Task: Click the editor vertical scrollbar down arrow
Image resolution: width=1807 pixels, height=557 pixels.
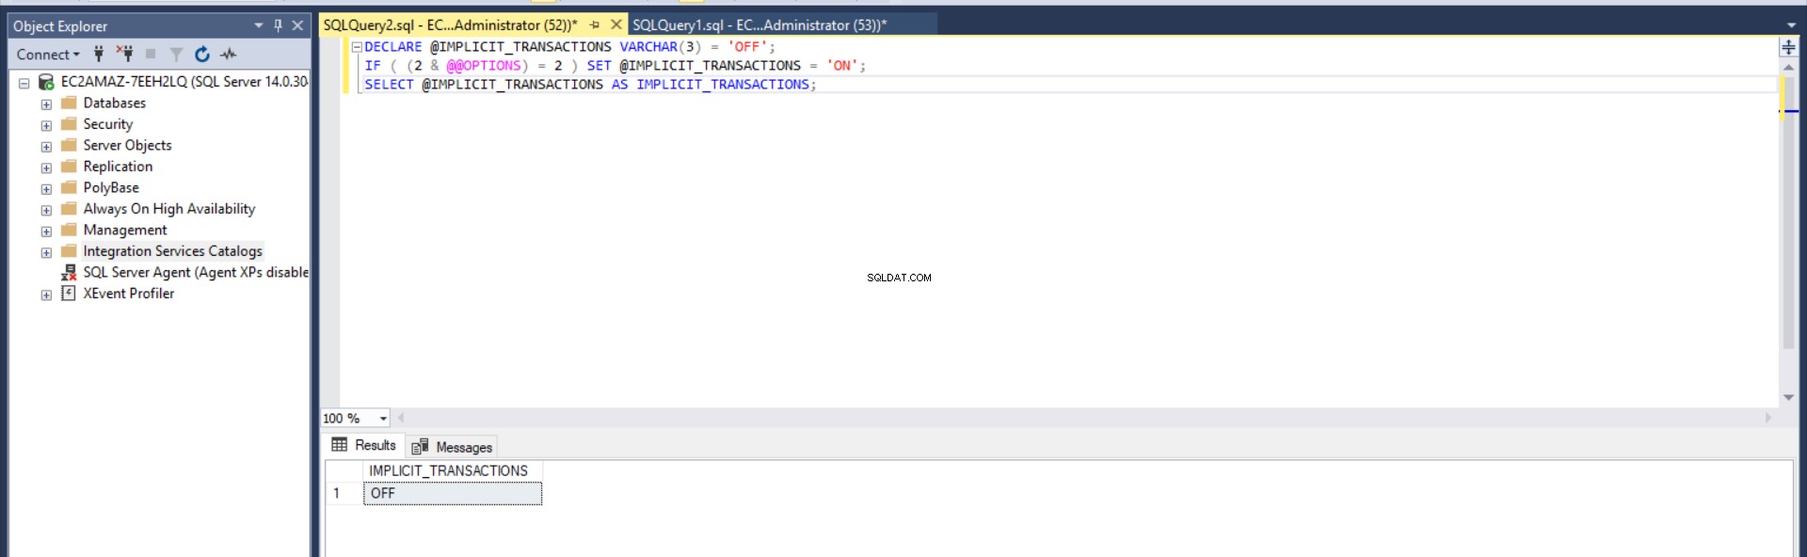Action: point(1788,398)
